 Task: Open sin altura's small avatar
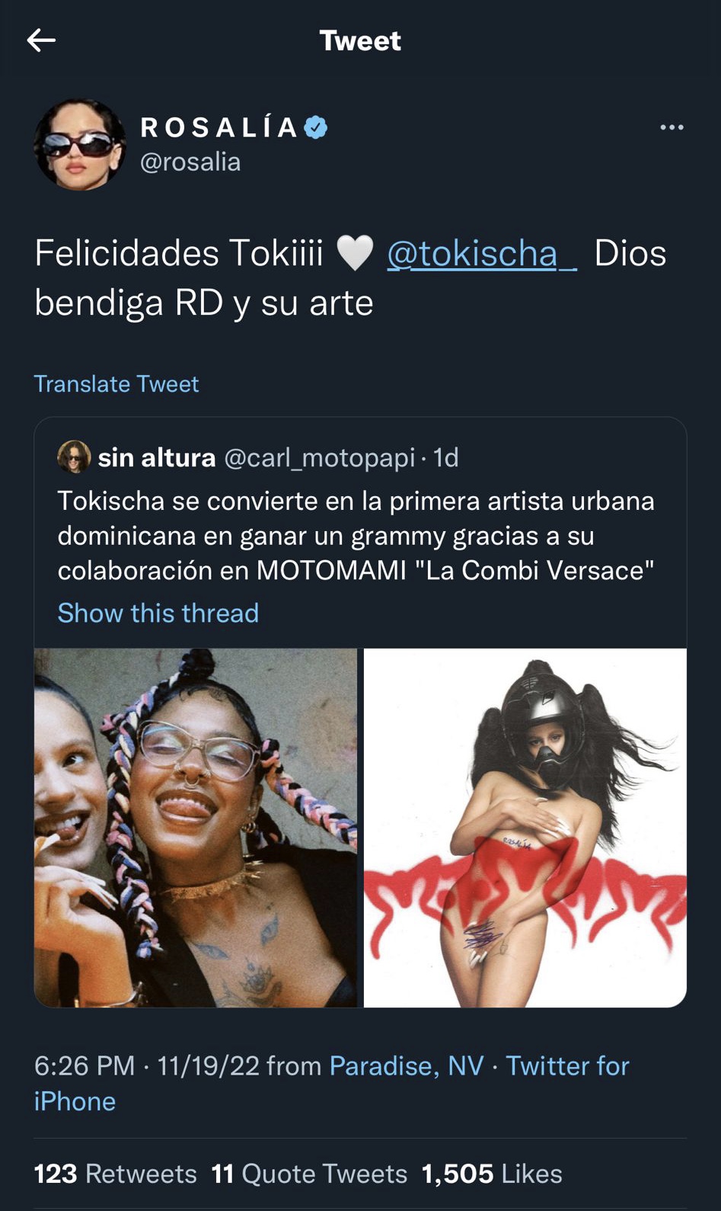pyautogui.click(x=74, y=457)
